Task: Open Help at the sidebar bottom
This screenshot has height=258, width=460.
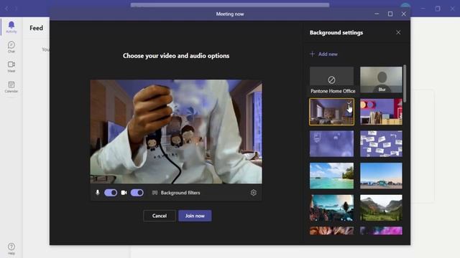Action: point(11,249)
